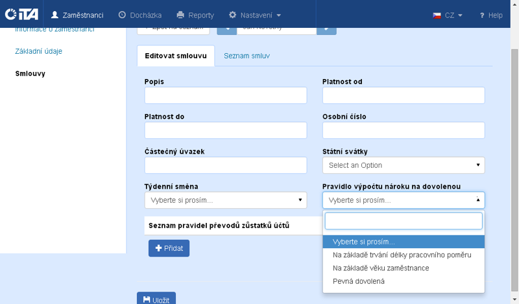Save the contract with Uložit button
The width and height of the screenshot is (519, 304).
point(156,299)
